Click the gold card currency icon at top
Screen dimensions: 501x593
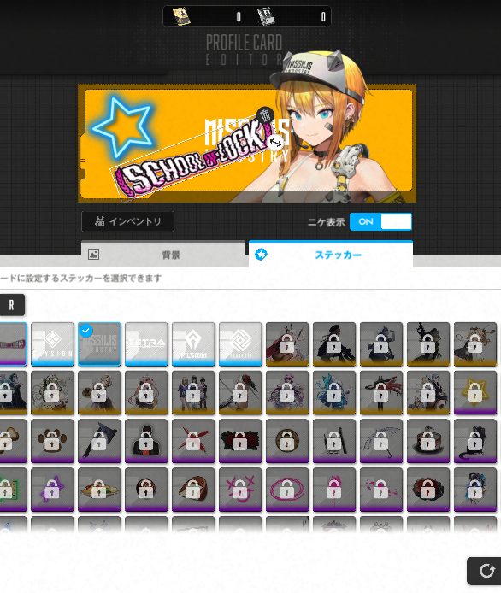point(181,16)
